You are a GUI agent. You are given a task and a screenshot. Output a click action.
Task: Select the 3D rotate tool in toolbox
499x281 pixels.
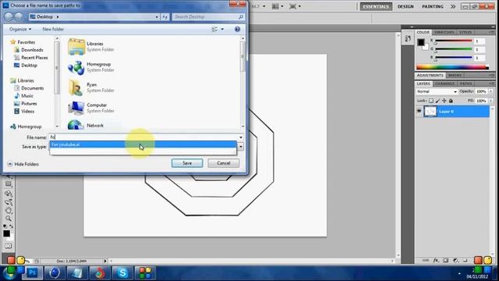pos(9,194)
